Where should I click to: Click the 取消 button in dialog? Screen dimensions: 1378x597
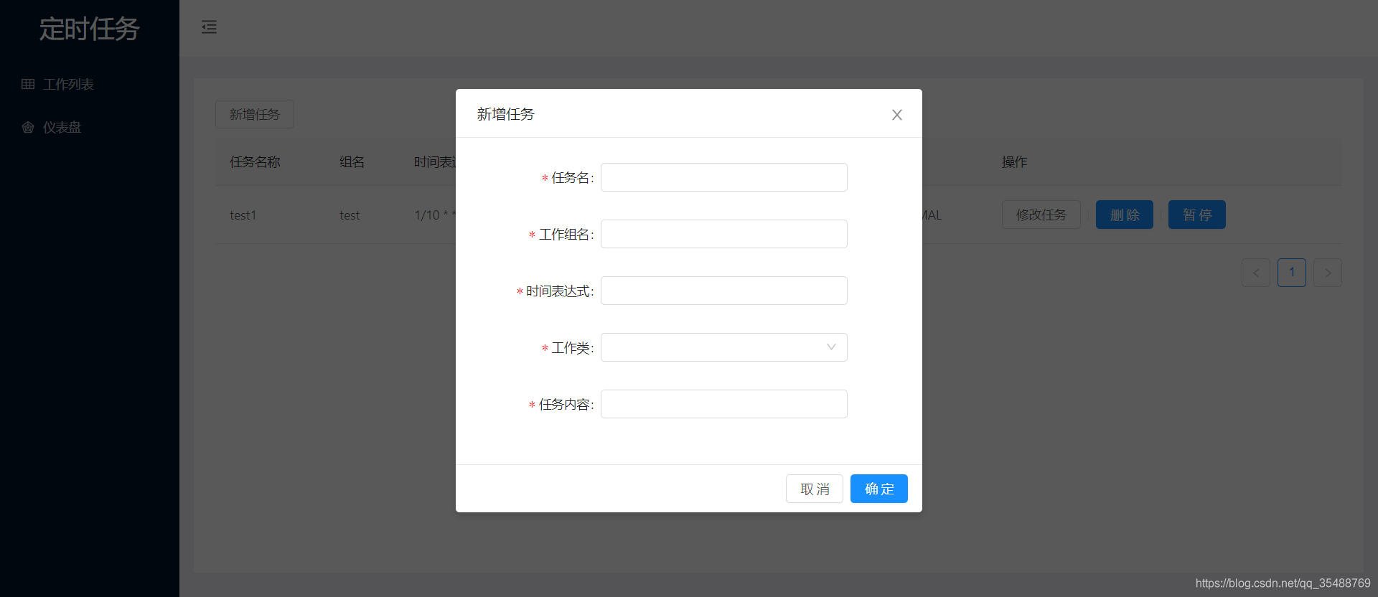coord(815,489)
